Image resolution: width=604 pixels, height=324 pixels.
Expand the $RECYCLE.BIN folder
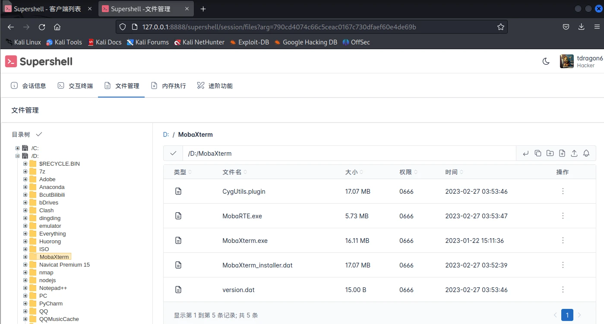pos(25,164)
